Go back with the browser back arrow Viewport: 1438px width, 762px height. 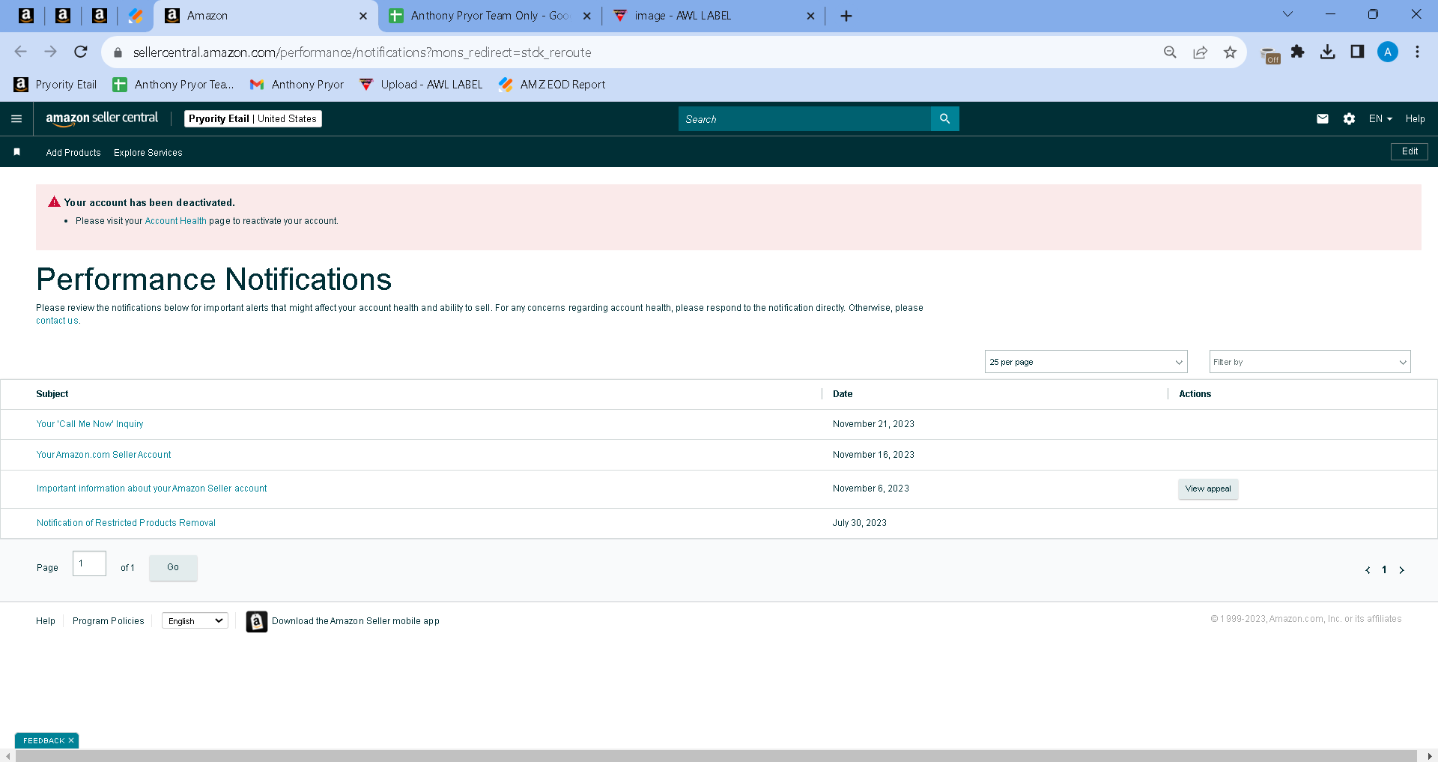click(21, 52)
